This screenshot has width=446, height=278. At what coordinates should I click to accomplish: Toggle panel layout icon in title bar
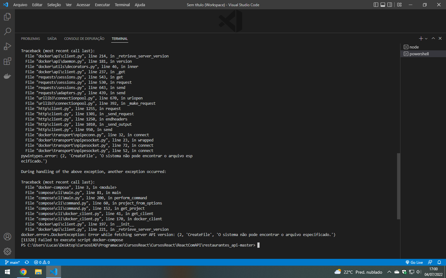click(383, 5)
